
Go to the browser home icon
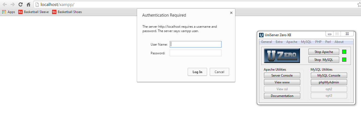tap(28, 4)
